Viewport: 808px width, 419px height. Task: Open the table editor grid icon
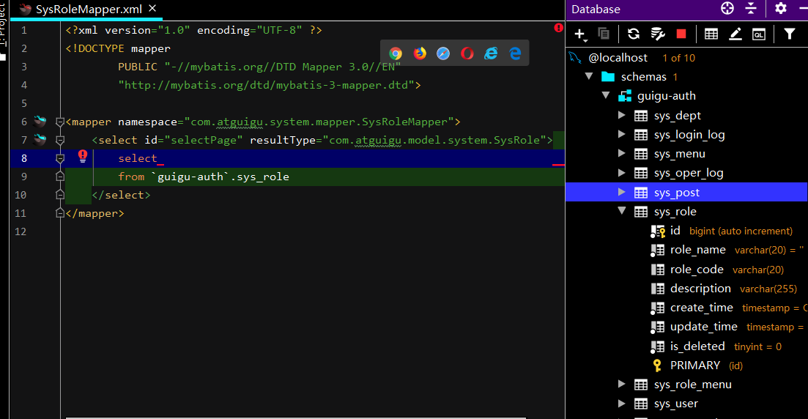click(711, 34)
